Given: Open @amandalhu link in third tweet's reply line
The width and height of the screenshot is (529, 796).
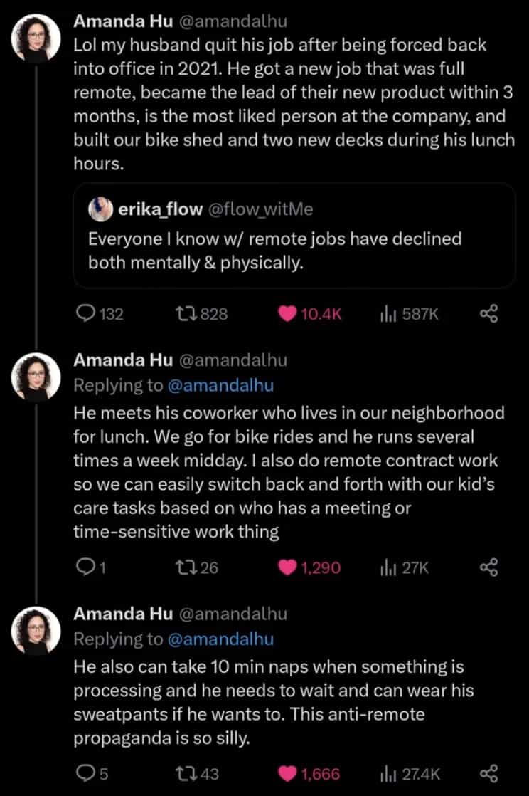Looking at the screenshot, I should [220, 639].
